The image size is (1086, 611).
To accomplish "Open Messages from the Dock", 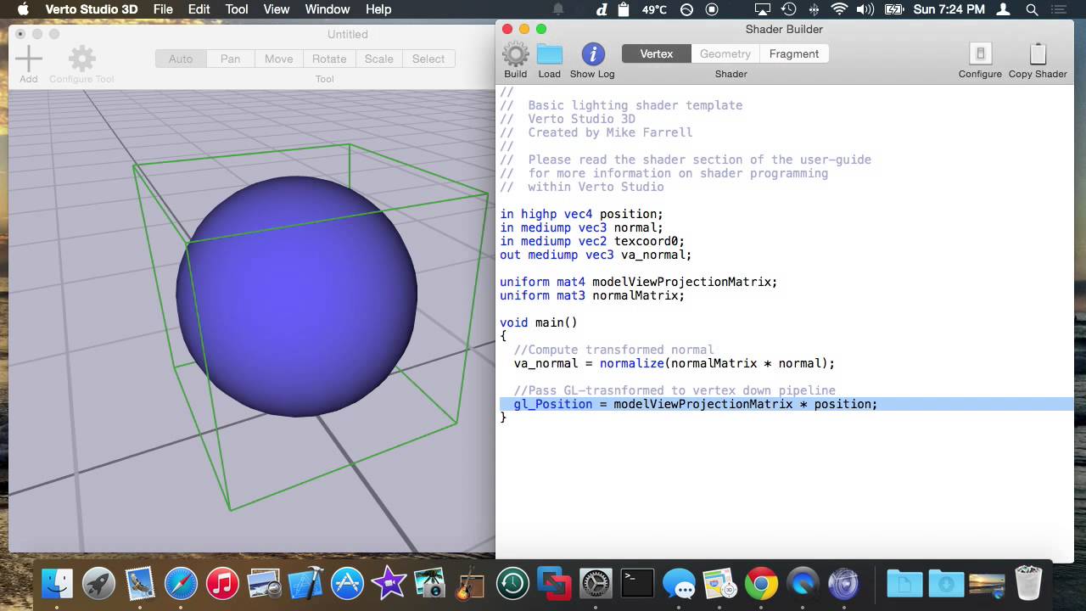I will pyautogui.click(x=679, y=584).
